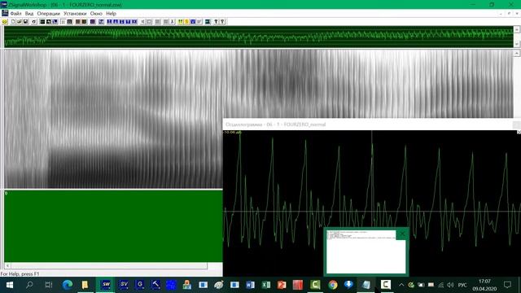Open the Окно menu
The image size is (521, 293).
click(x=96, y=14)
